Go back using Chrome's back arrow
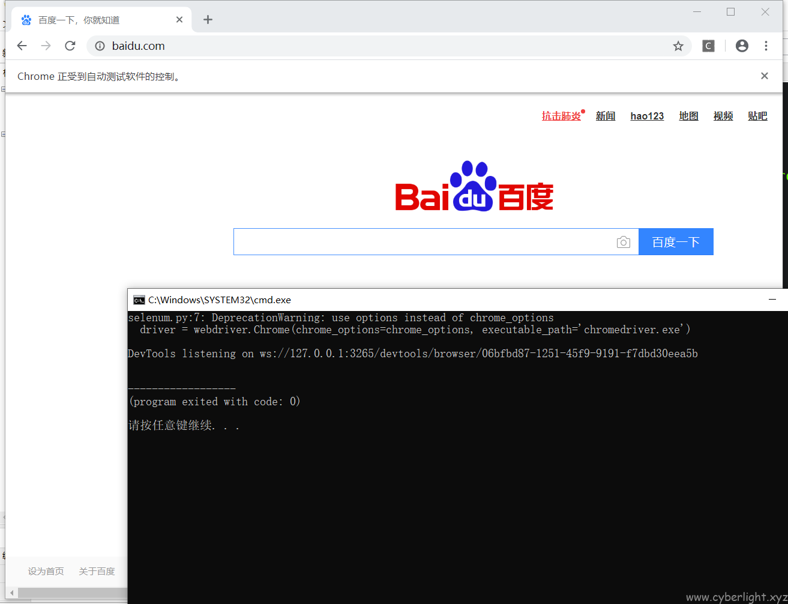788x604 pixels. tap(22, 46)
